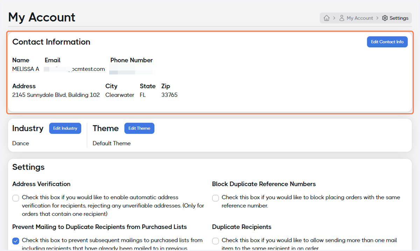Click the industry value Dance

(x=21, y=143)
